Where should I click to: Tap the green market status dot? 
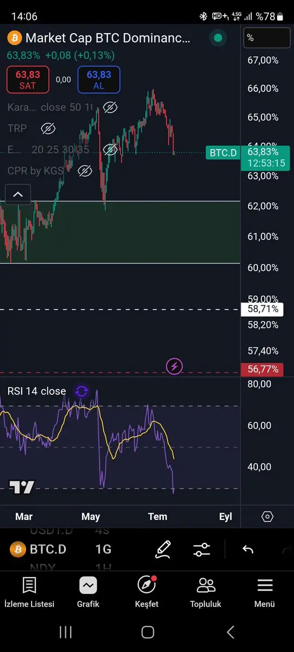click(x=218, y=38)
